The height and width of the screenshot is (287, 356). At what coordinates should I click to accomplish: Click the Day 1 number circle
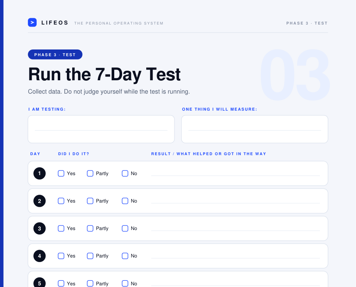point(39,173)
